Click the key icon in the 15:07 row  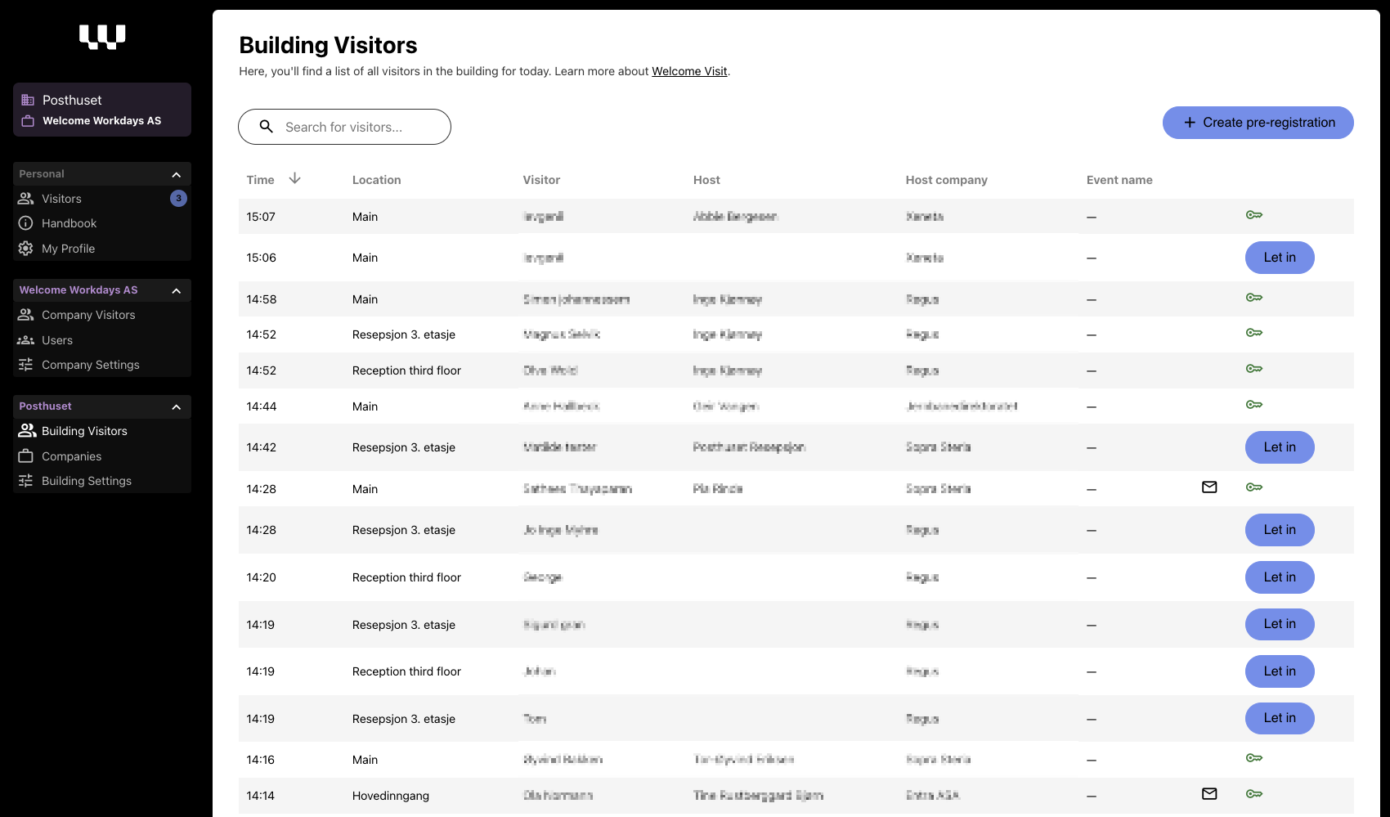click(1254, 215)
